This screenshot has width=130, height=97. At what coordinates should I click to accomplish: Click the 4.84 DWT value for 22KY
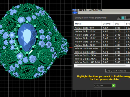click(118, 45)
